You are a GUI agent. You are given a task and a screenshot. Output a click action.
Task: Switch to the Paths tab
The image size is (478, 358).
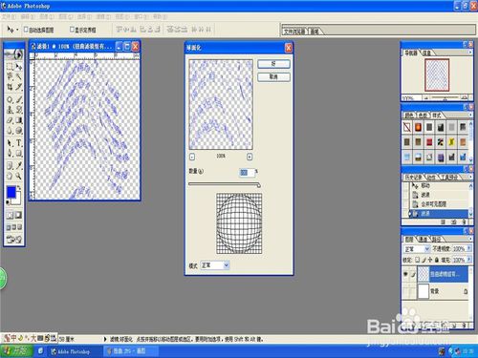point(436,239)
